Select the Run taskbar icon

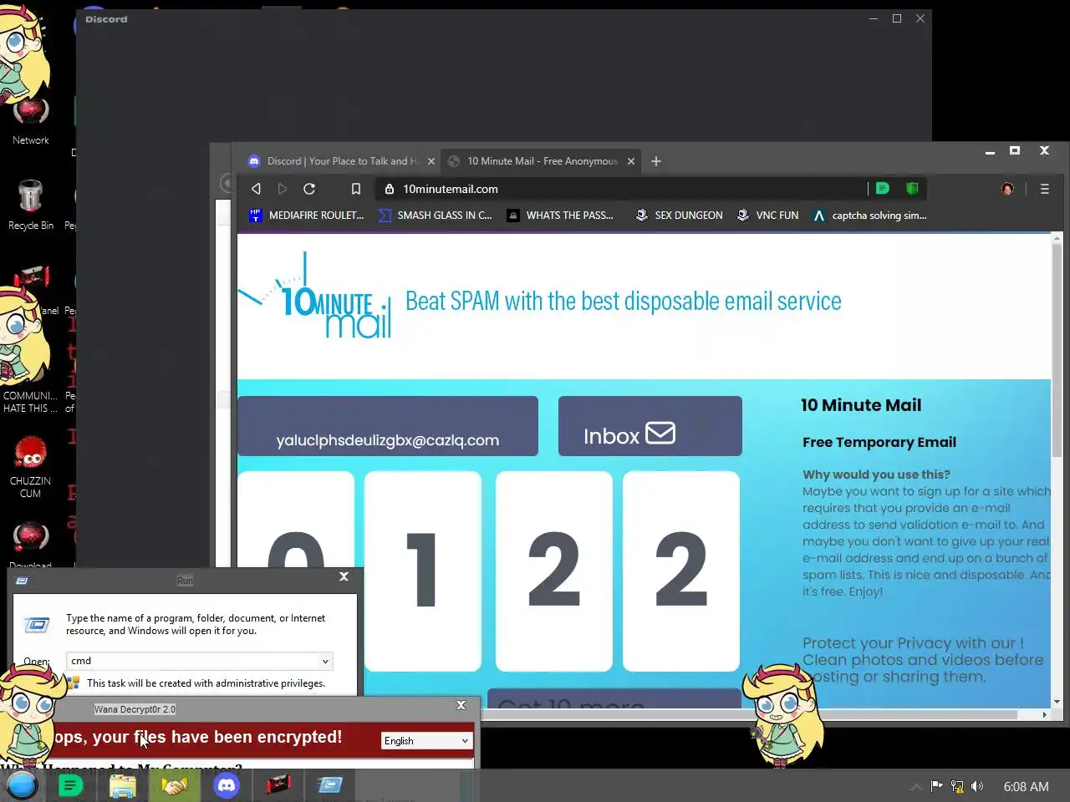pos(330,785)
